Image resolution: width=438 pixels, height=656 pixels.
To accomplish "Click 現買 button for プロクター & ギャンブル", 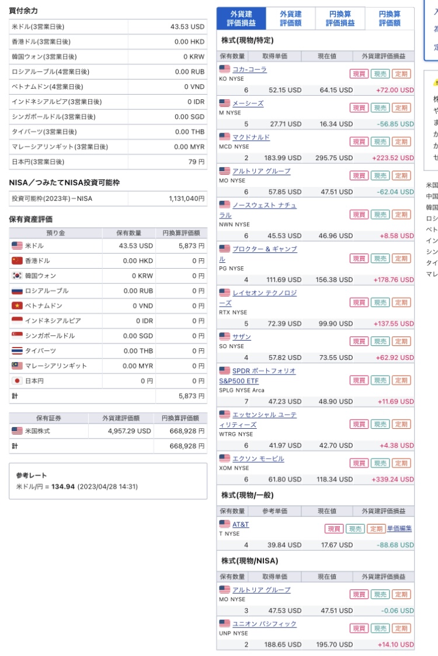I will pyautogui.click(x=359, y=259).
